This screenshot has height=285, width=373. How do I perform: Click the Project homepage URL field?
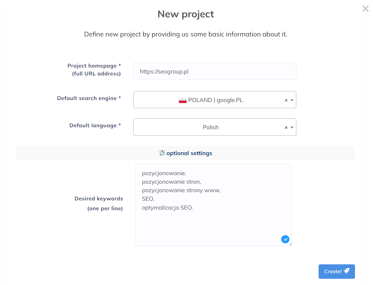(x=215, y=71)
